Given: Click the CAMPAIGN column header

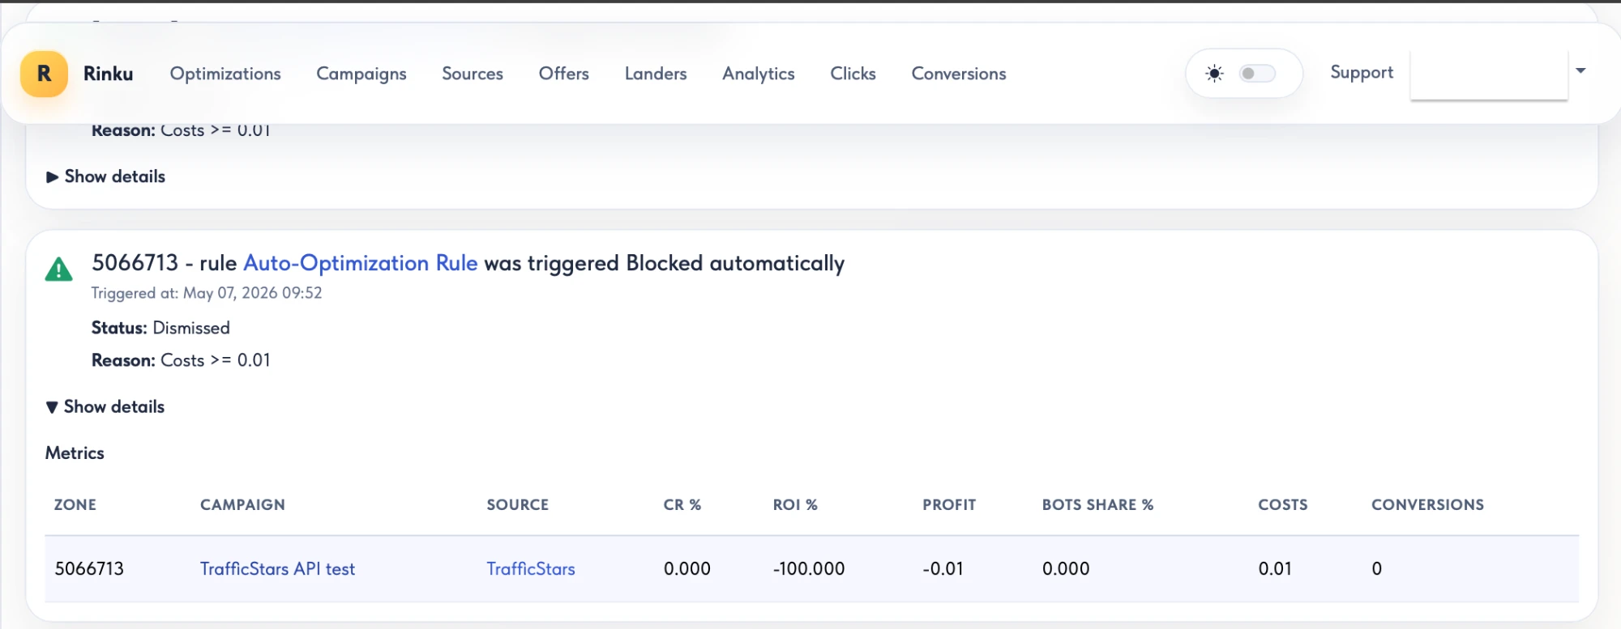Looking at the screenshot, I should [x=242, y=504].
